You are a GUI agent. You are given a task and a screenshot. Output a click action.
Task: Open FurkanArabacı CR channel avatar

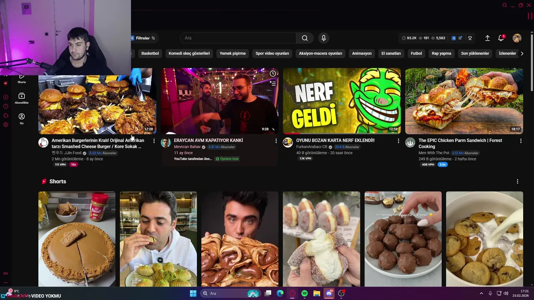[288, 142]
